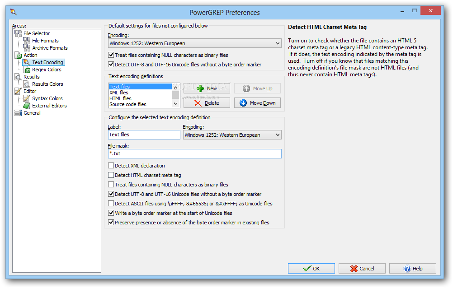Click the Move Up button
453x288 pixels.
[x=257, y=88]
